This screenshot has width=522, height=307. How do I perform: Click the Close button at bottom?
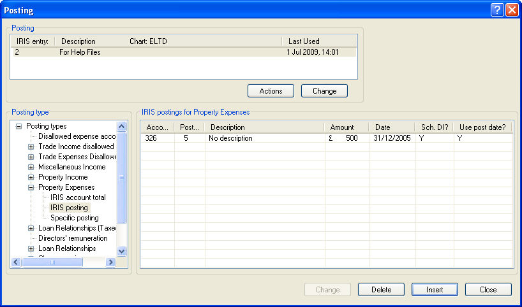pos(488,290)
